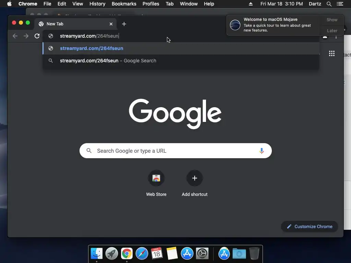
Task: Open Notes from the Dock
Action: tap(172, 254)
